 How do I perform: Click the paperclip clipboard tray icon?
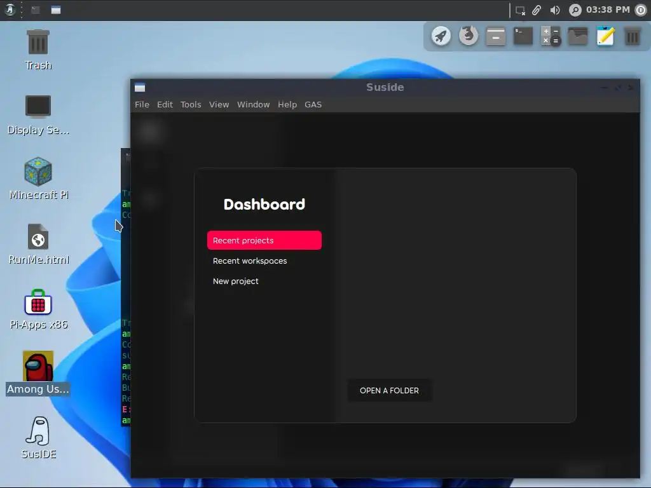coord(537,10)
